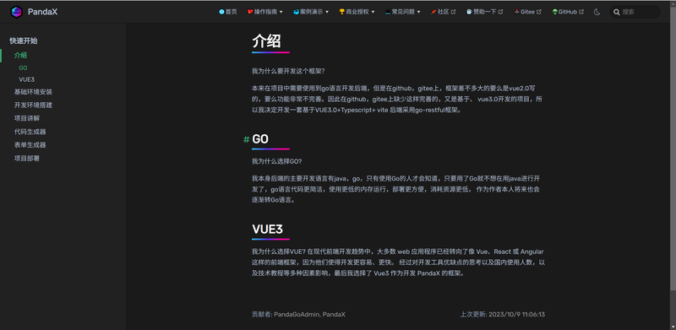Click the 上次更新 timestamp text

pyautogui.click(x=502, y=315)
